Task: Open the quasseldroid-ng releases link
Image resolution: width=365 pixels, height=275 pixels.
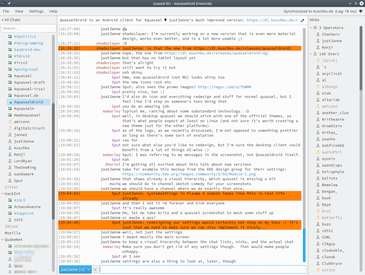Action: (217, 53)
